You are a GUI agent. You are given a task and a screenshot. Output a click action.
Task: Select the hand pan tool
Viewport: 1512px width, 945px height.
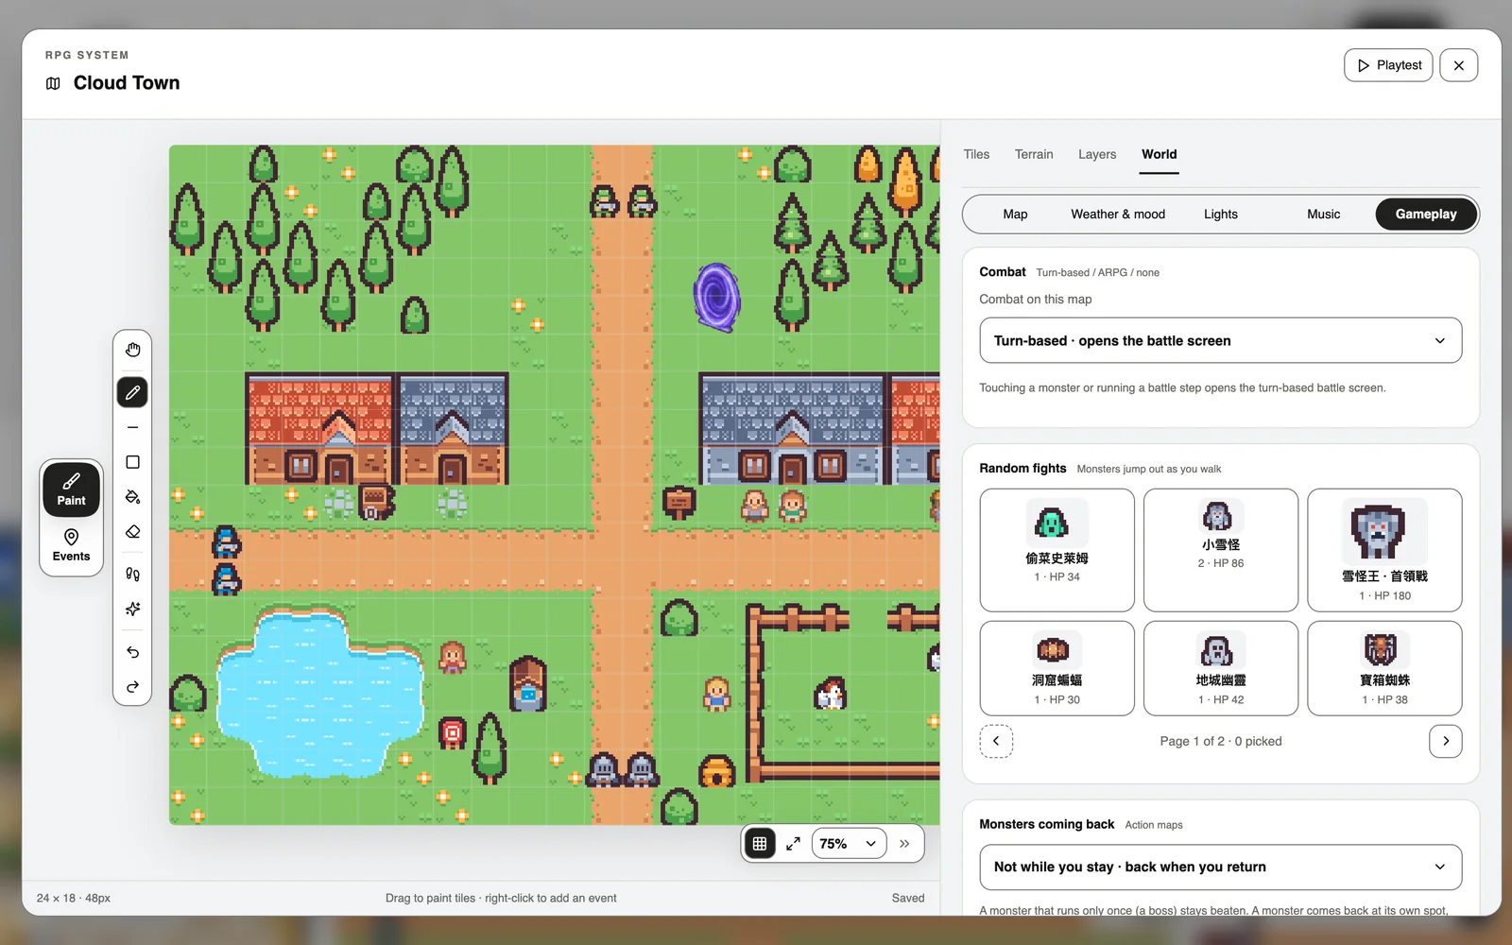pos(132,350)
